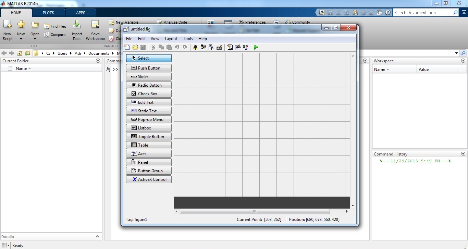The height and width of the screenshot is (249, 468).
Task: Open the Toolbar Editor icon
Action: [219, 47]
